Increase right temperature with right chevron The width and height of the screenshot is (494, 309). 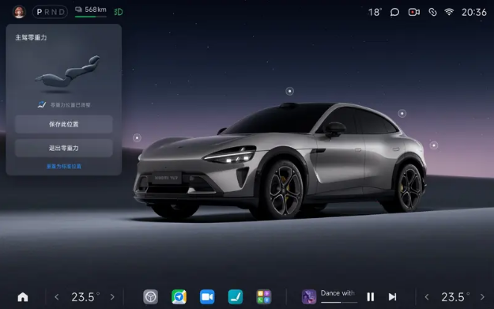tap(482, 296)
